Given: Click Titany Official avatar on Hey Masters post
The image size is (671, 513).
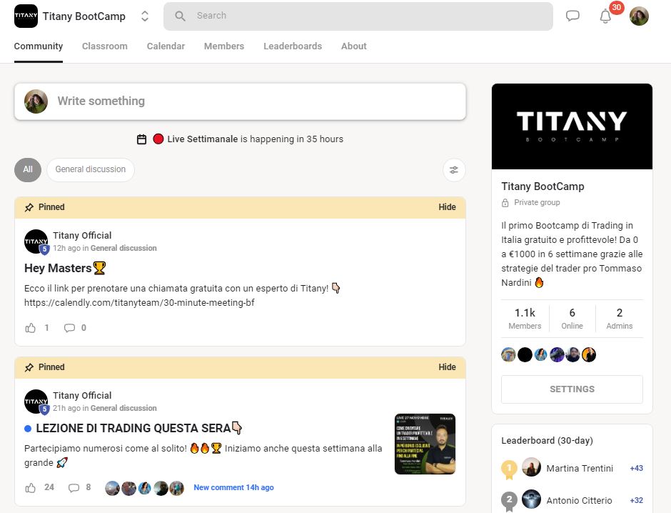Looking at the screenshot, I should click(x=36, y=241).
